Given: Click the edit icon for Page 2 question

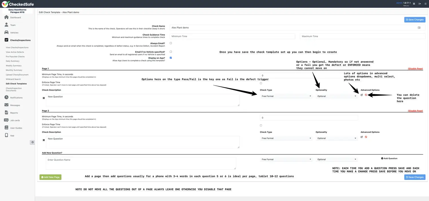Looking at the screenshot, I should coord(362,137).
